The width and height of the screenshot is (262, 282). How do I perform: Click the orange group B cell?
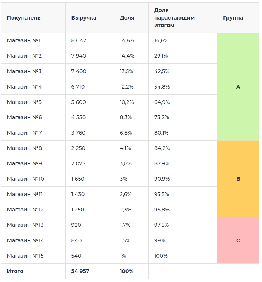pyautogui.click(x=238, y=179)
